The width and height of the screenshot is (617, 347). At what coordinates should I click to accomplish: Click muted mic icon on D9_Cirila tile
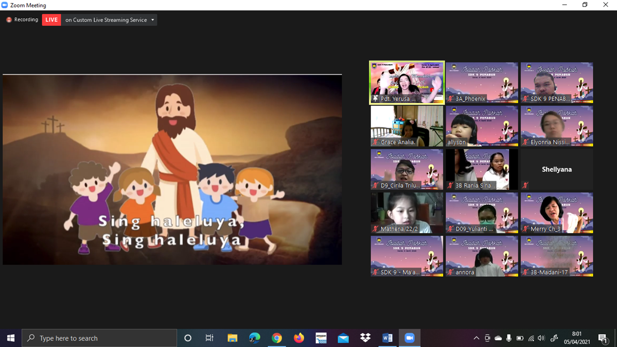click(376, 185)
